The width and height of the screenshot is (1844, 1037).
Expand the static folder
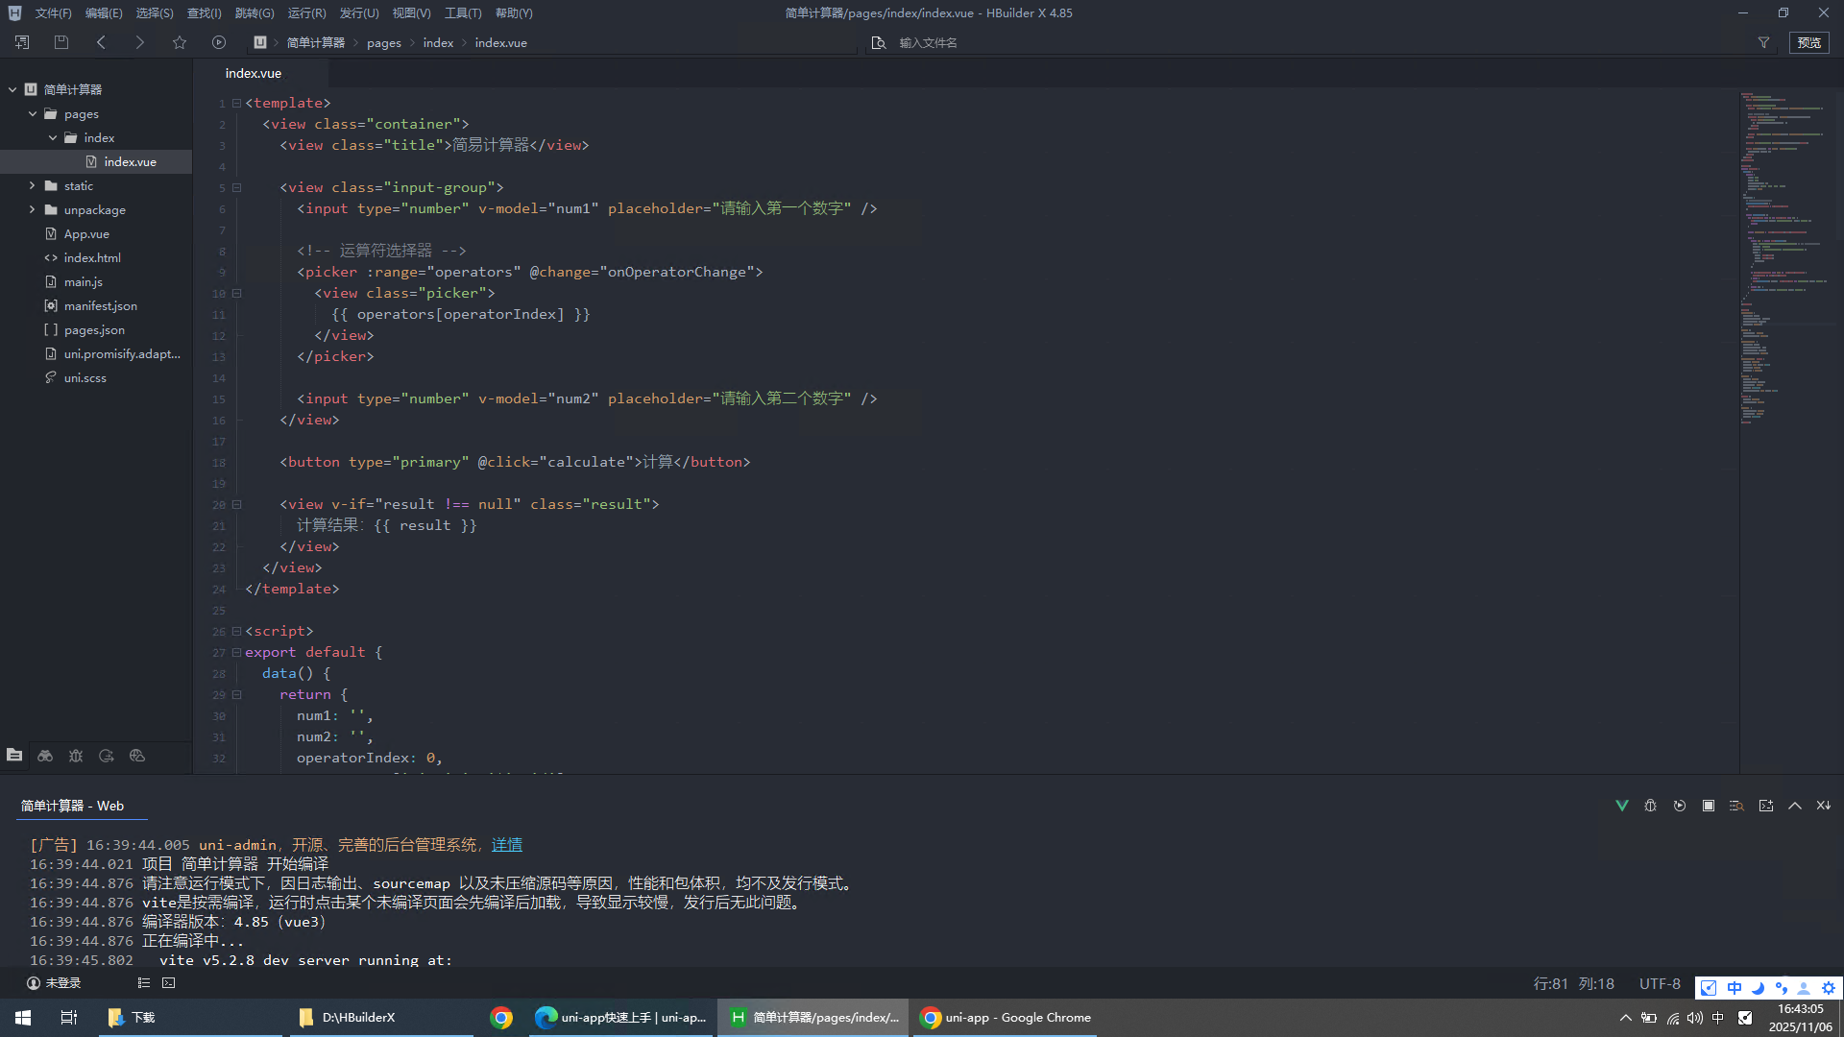click(x=32, y=185)
